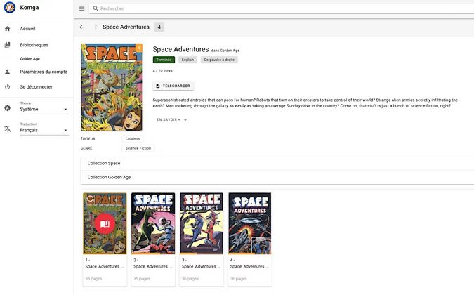Screen dimensions: 474x295
Task: Toggle the hamburger navigation menu
Action: coord(81,8)
